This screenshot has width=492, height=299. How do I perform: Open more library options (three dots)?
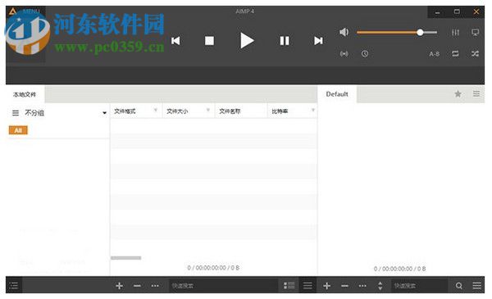tap(155, 286)
